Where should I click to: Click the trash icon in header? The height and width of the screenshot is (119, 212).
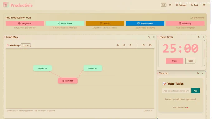tap(204, 5)
